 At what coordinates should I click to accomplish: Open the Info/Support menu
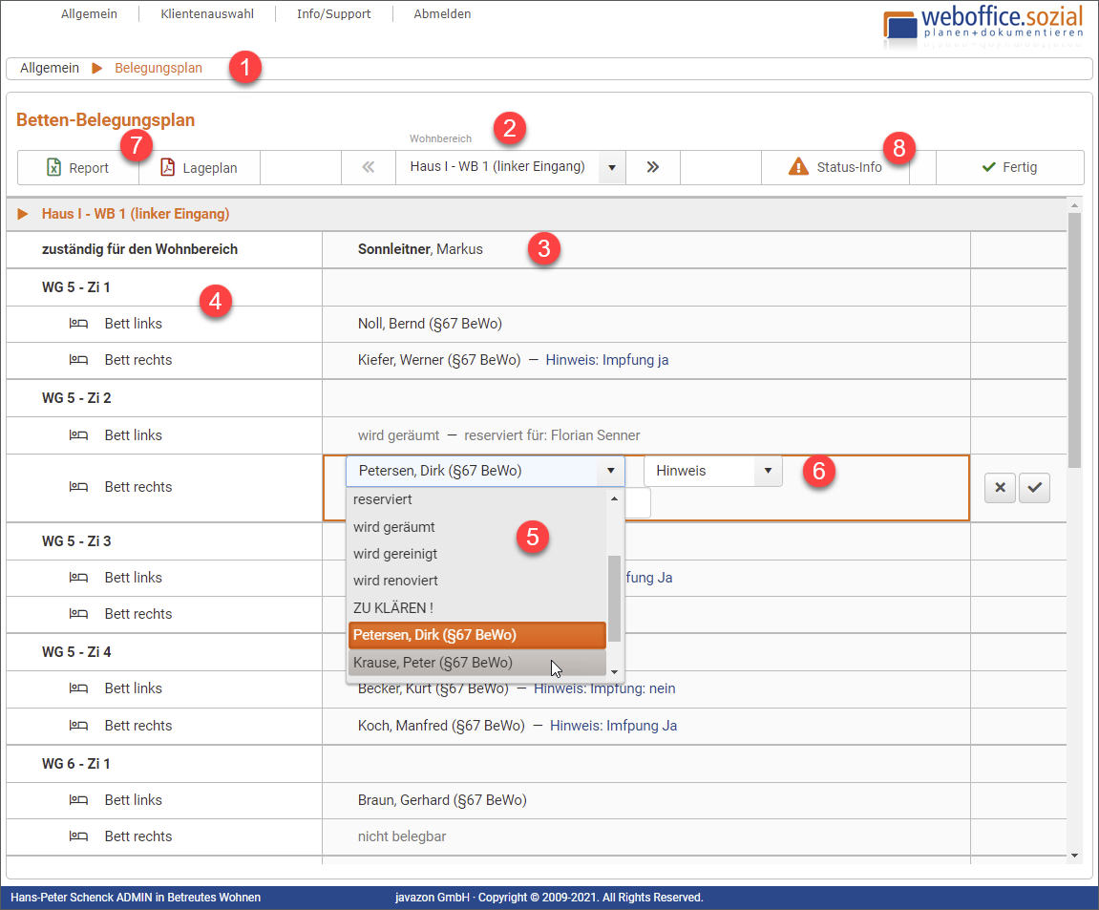[333, 14]
